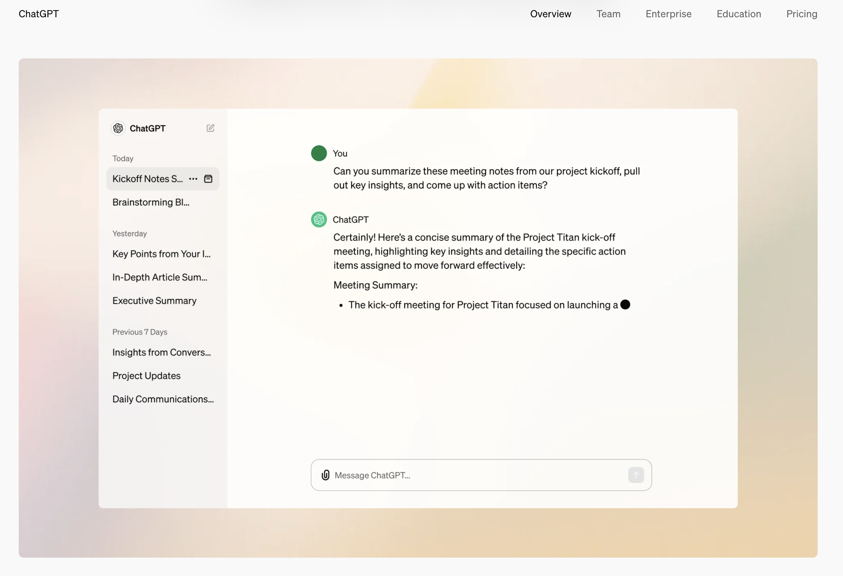Click the ChatGPT sender name in conversation
The image size is (843, 576).
click(351, 220)
